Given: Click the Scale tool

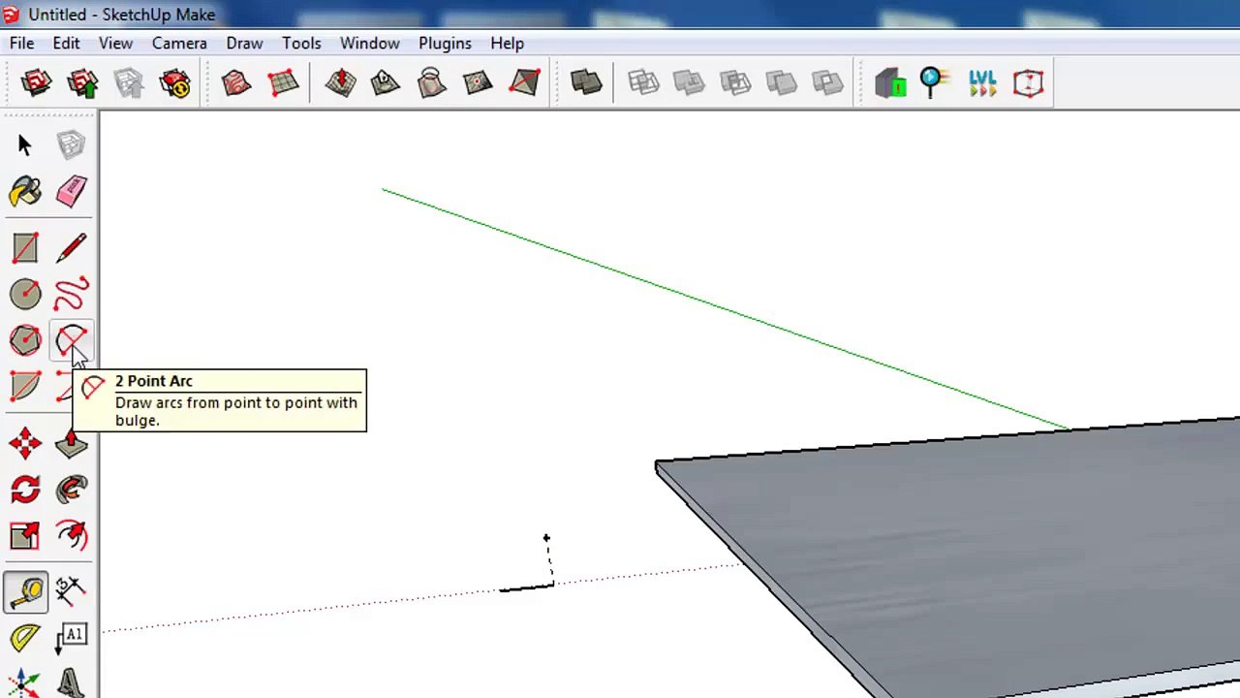Looking at the screenshot, I should [x=25, y=536].
